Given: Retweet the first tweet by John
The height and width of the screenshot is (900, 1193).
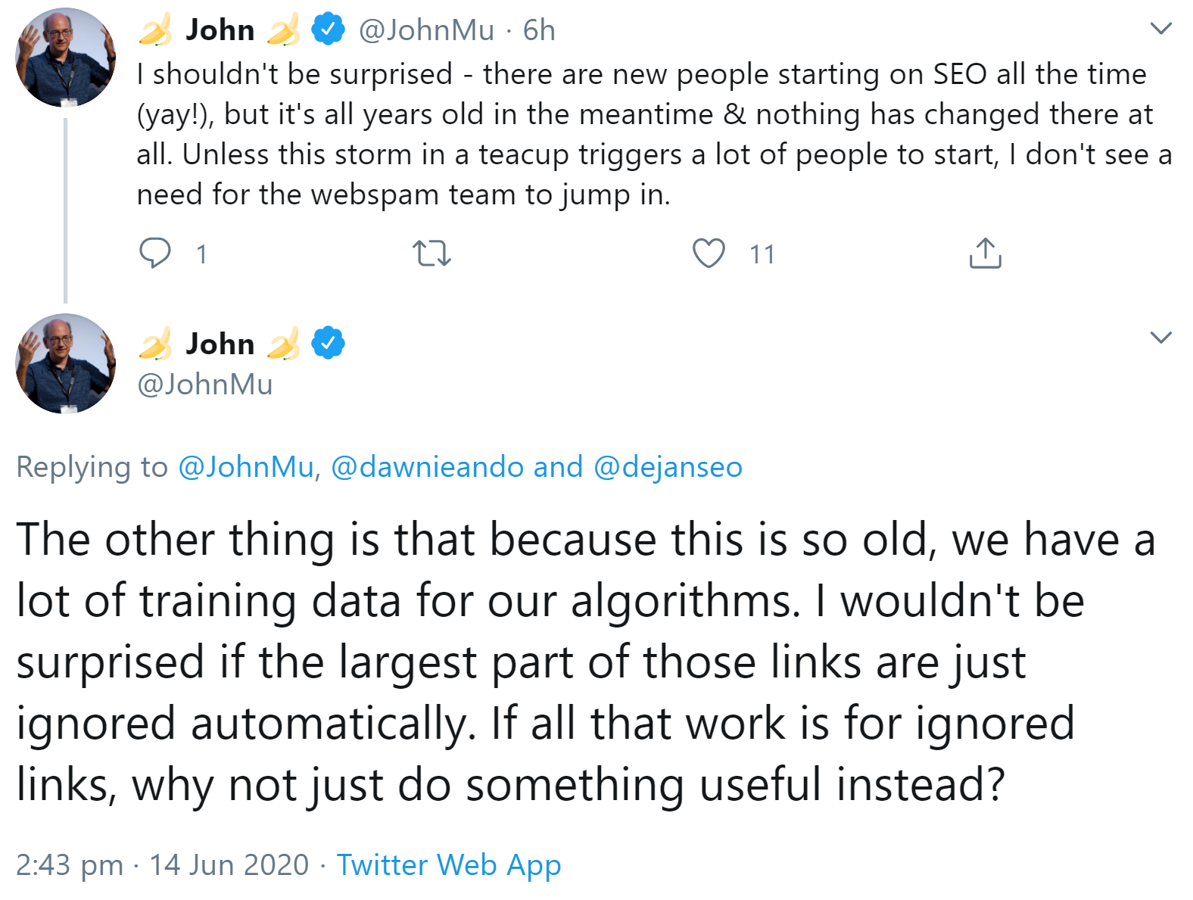Looking at the screenshot, I should coord(431,253).
